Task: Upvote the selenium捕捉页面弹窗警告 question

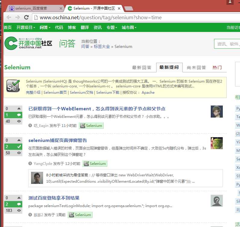Action: point(19,140)
